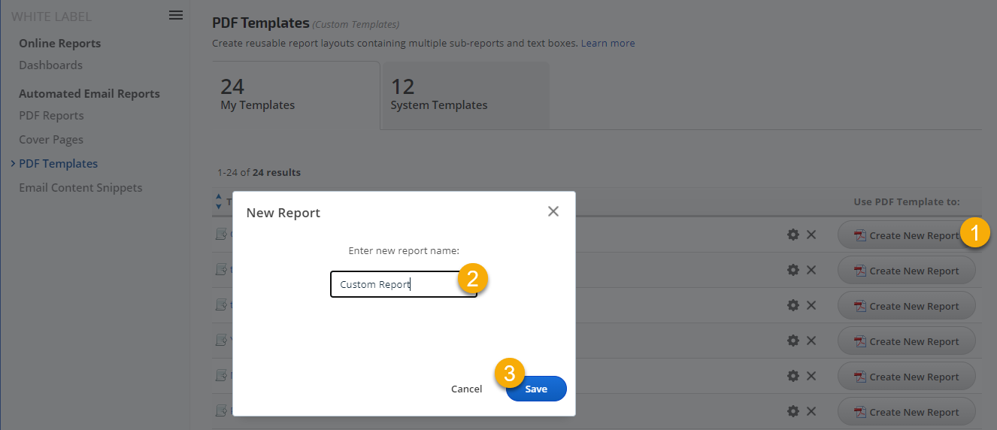Close the New Report dialog with X

click(x=553, y=212)
